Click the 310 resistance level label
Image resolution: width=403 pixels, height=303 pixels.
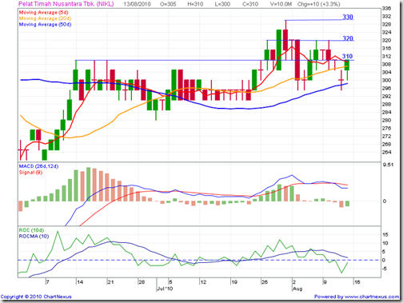[347, 56]
